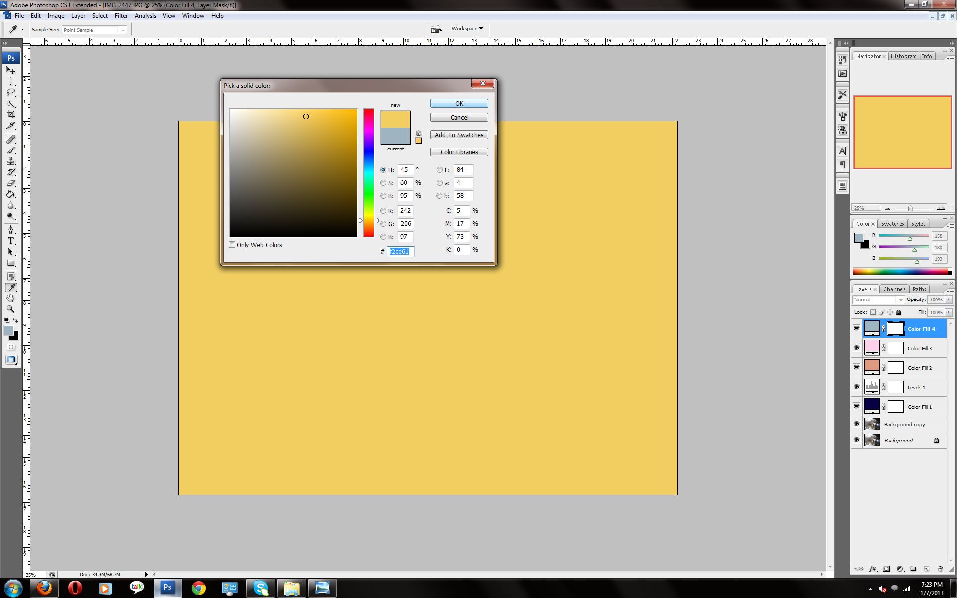Image resolution: width=957 pixels, height=598 pixels.
Task: Click the delete layer trash icon
Action: [x=940, y=569]
